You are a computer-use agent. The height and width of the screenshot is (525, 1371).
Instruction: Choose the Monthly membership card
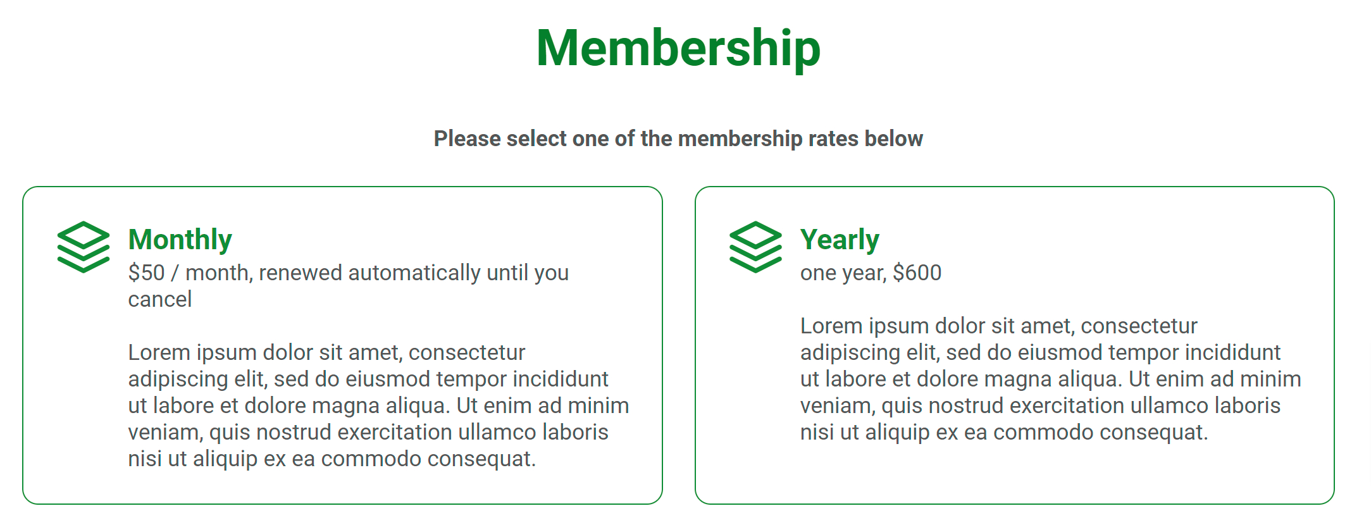(342, 345)
